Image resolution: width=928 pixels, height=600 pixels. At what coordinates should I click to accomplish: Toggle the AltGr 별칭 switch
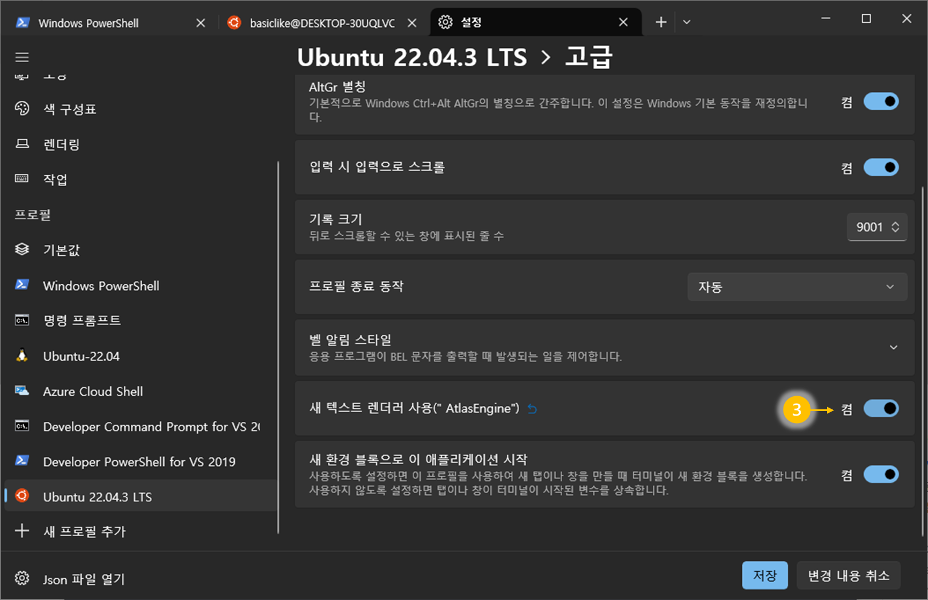point(881,102)
